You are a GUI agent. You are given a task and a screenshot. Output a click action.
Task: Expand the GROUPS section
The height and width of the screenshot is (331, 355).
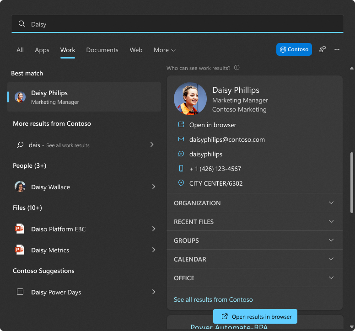tap(255, 240)
